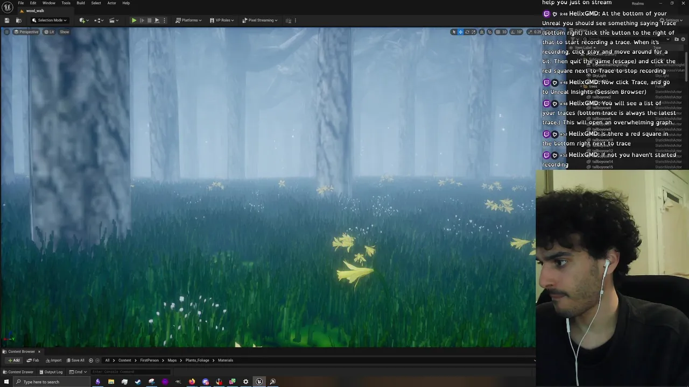Open Firefox from the taskbar
Viewport: 689px width, 387px height.
192,382
